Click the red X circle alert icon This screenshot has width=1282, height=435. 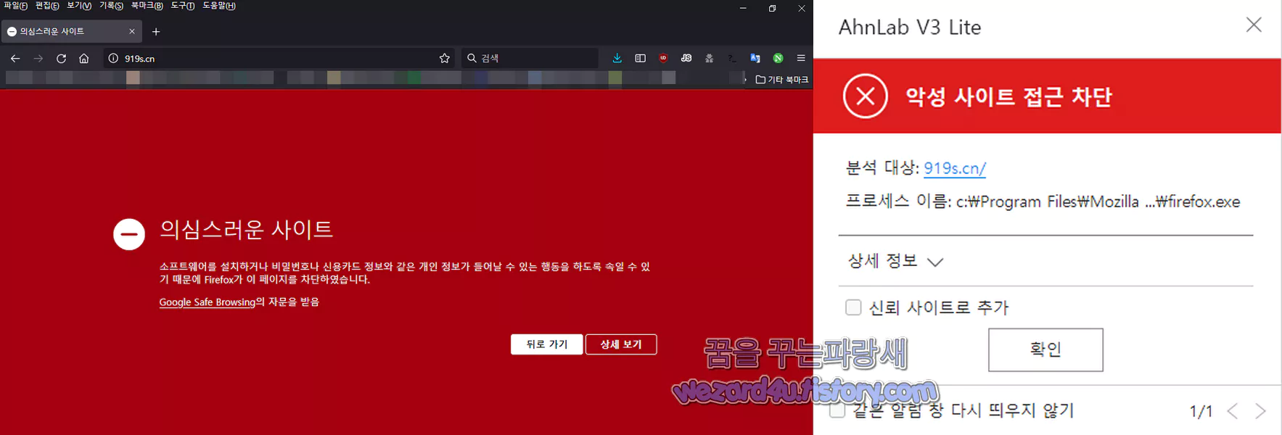(866, 96)
